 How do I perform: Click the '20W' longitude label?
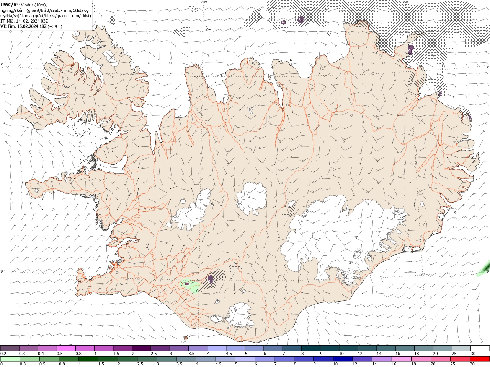(x=204, y=2)
